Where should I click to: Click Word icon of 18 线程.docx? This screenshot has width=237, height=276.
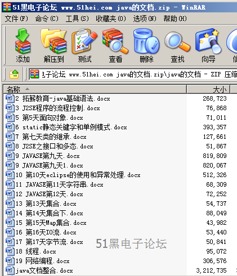click(10, 251)
